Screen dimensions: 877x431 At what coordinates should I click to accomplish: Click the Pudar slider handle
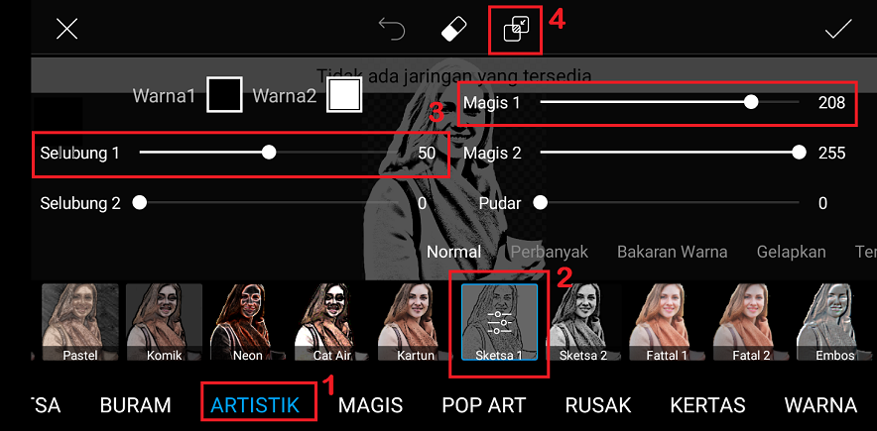coord(540,203)
